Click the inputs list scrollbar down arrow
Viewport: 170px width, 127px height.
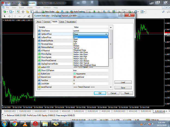111,87
